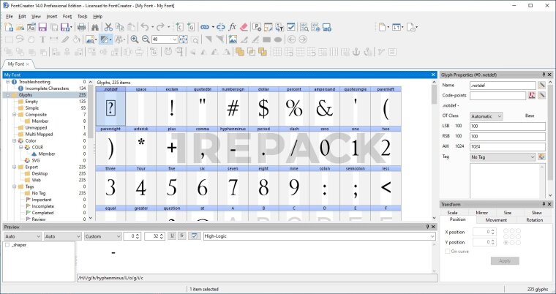Click the fx glyph transformer icon
This screenshot has width=556, height=294.
[x=233, y=27]
